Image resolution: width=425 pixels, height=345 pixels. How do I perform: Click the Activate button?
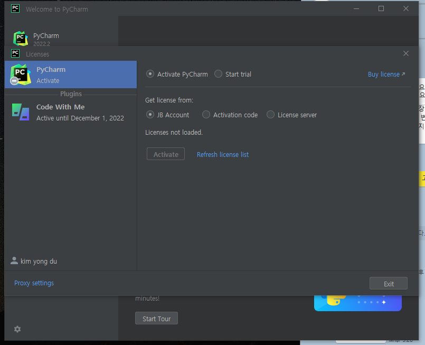pyautogui.click(x=166, y=154)
